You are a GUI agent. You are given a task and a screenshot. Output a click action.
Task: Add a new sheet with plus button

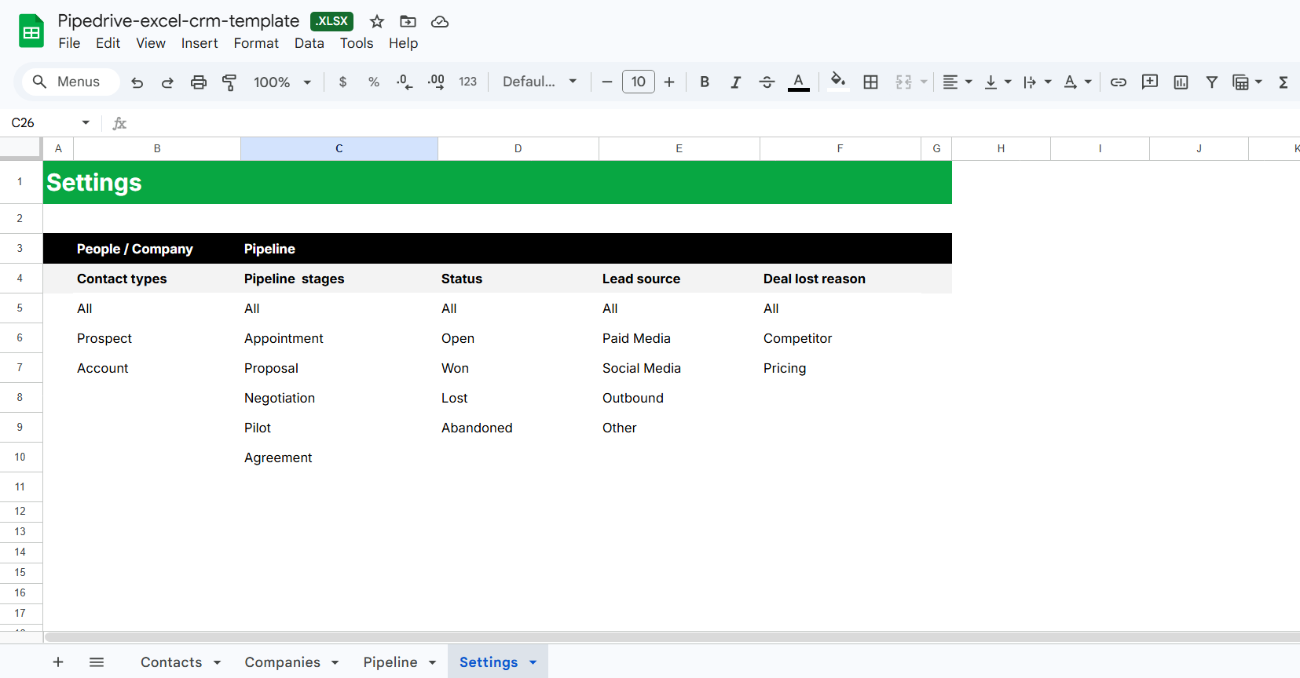58,662
